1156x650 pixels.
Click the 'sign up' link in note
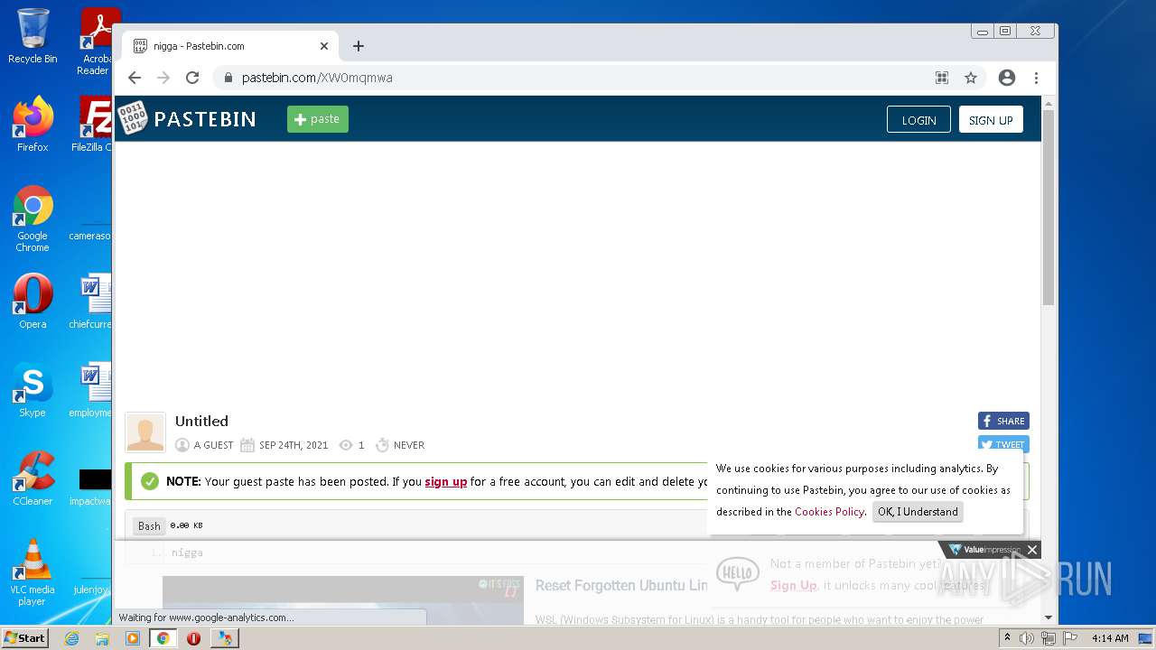point(446,481)
